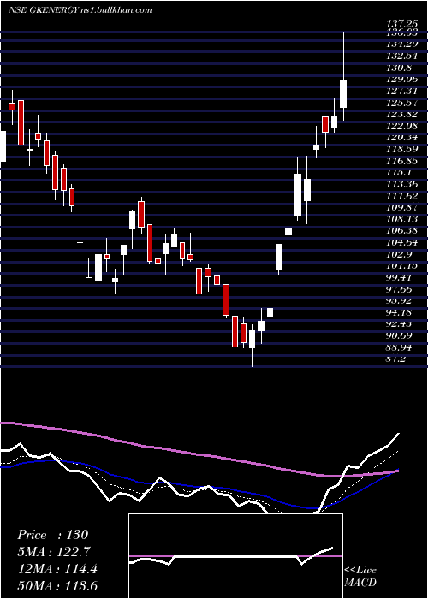Click the 109.87 price axis label
428x599 pixels.
402,207
